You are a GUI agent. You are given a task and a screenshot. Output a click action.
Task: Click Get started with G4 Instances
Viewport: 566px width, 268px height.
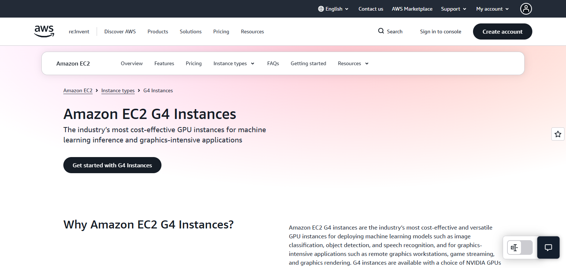112,165
